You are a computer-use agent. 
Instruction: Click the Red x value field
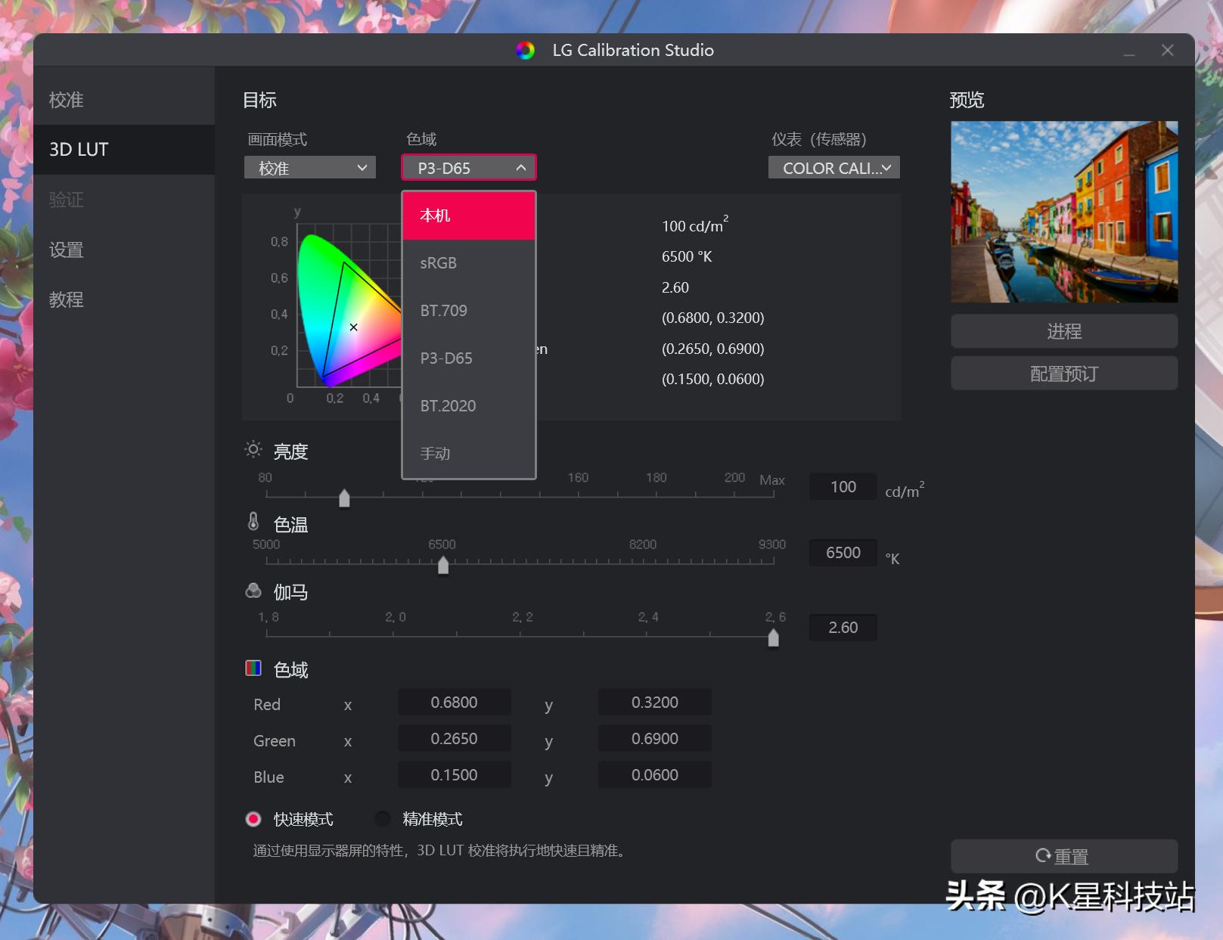point(454,703)
